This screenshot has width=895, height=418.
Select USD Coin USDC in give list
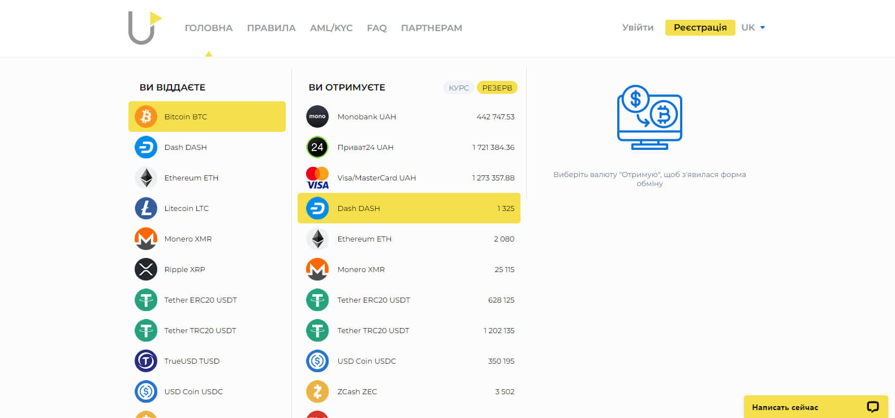pyautogui.click(x=193, y=391)
